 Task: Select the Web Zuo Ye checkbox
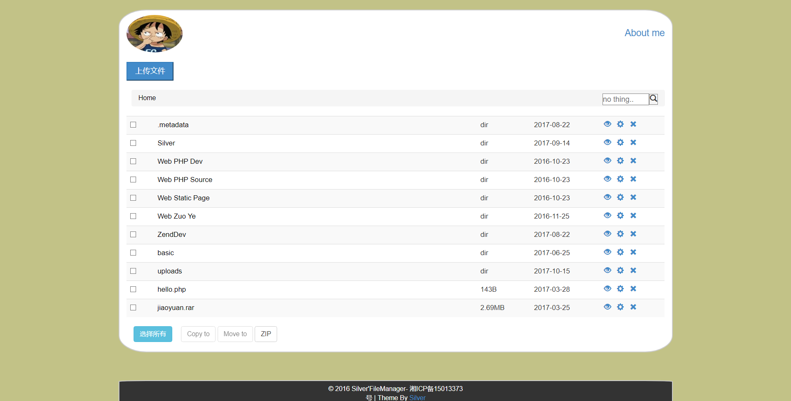pos(133,216)
